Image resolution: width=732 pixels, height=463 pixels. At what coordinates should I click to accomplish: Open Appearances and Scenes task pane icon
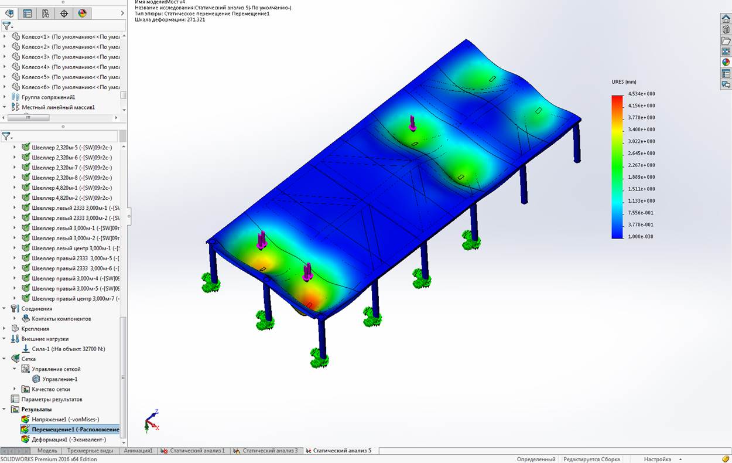726,62
